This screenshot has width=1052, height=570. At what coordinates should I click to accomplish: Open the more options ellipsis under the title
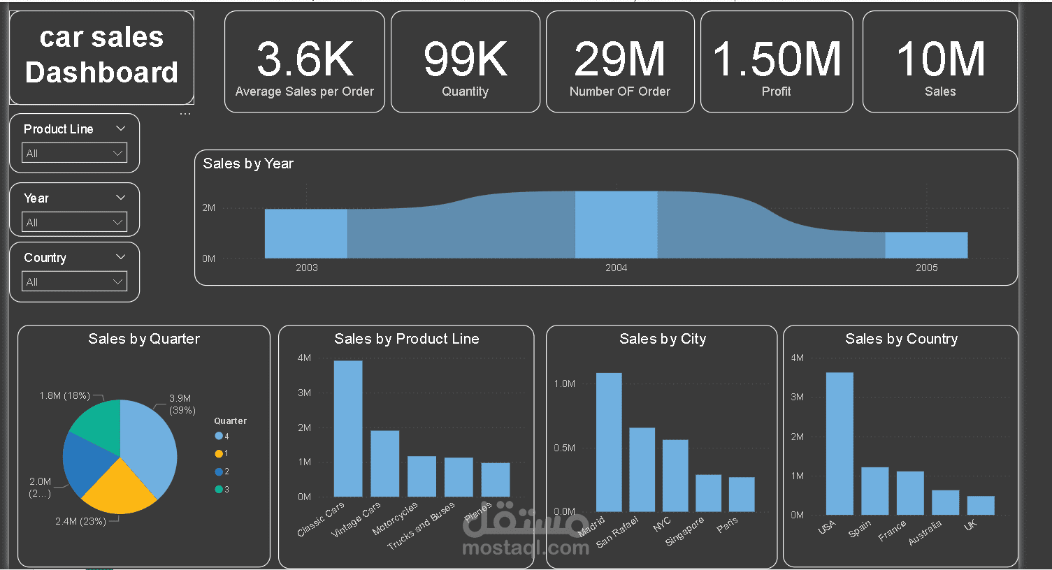click(x=185, y=113)
